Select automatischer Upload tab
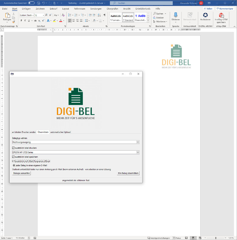237x240 pixels. click(60, 132)
